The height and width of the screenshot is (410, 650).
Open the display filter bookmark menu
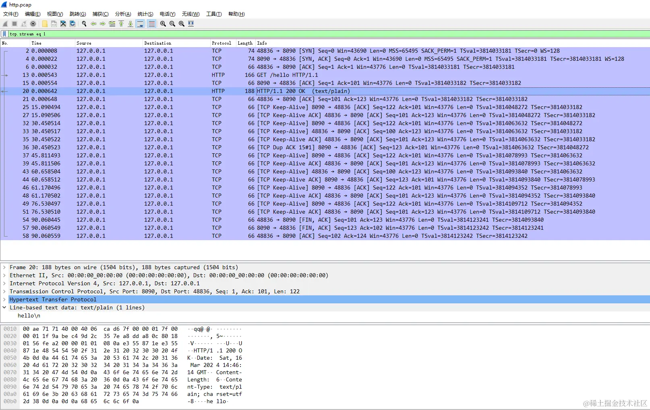click(4, 34)
